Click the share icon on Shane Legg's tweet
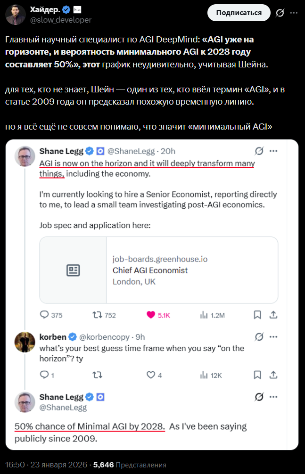Screen dimensions: 305x474 click(x=273, y=315)
